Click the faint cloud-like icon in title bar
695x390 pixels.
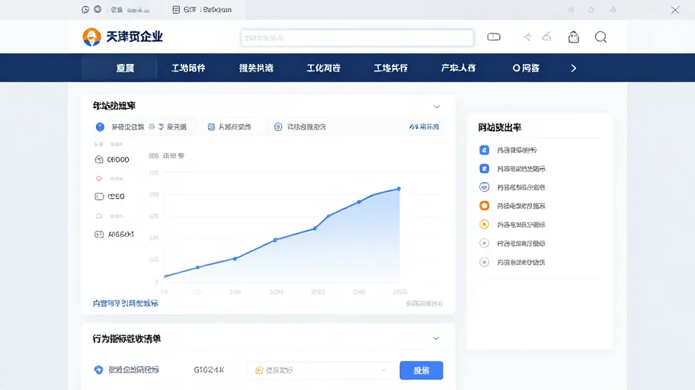613,9
